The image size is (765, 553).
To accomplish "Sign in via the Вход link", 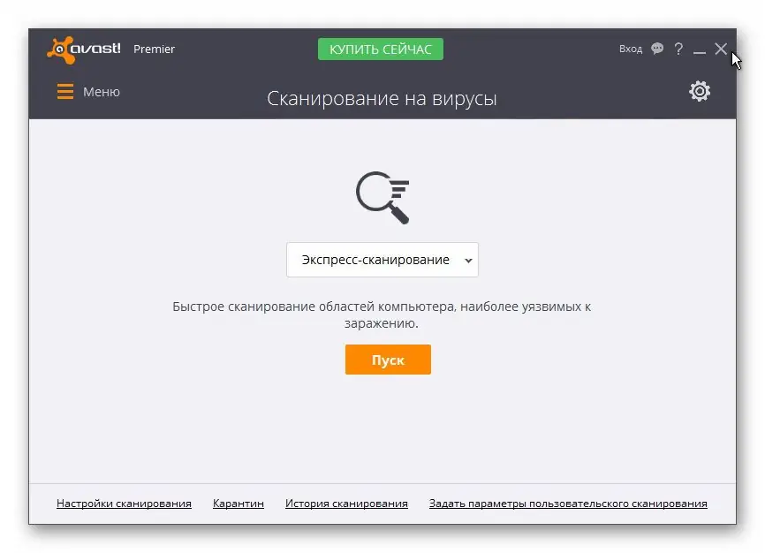I will coord(630,49).
